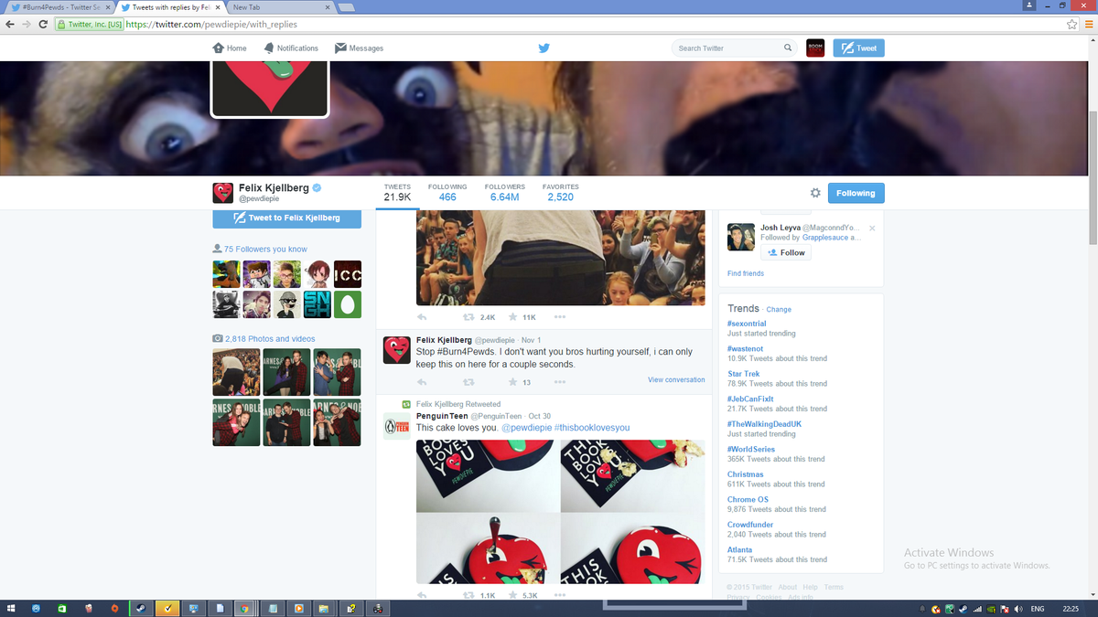Screen dimensions: 1098x617
Task: Switch to the #Burn4Pewds browser tab
Action: [x=60, y=7]
